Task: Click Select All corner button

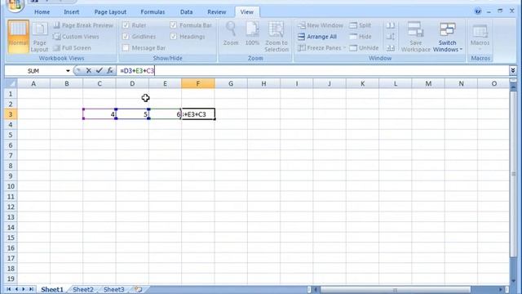Action: coord(11,83)
